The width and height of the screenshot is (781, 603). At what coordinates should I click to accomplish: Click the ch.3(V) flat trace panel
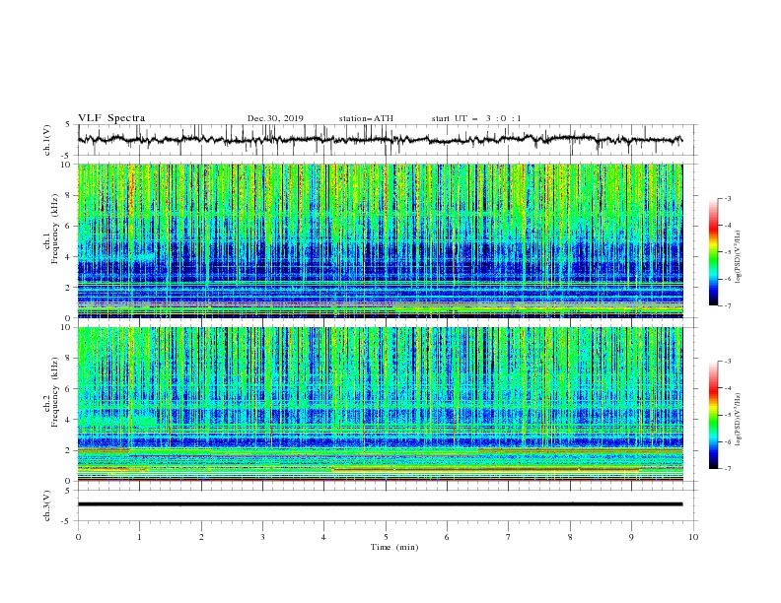click(x=388, y=505)
